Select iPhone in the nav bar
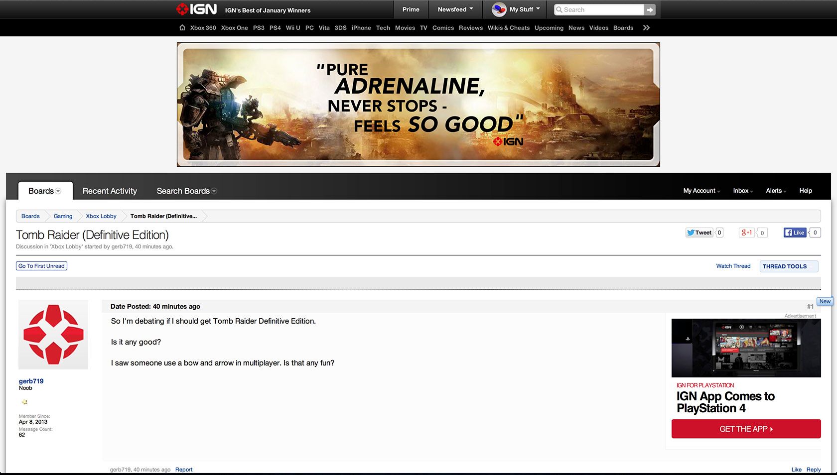Screen dimensions: 837x475 [x=361, y=28]
